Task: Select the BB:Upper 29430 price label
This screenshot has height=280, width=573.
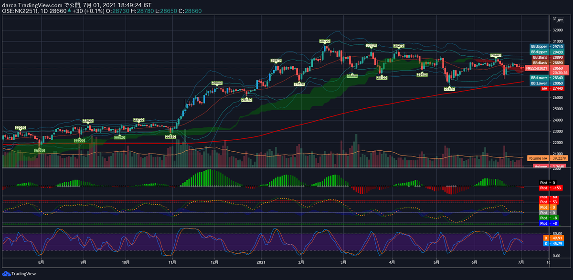Action: (x=546, y=52)
